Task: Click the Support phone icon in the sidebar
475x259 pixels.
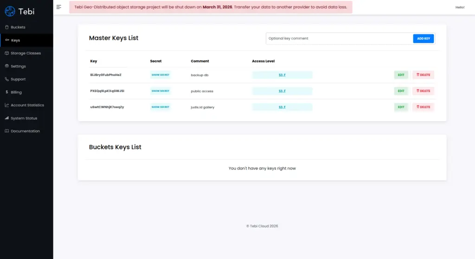Action: pyautogui.click(x=6, y=79)
